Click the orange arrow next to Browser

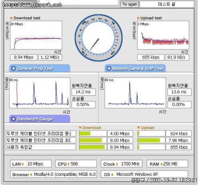coord(31,175)
